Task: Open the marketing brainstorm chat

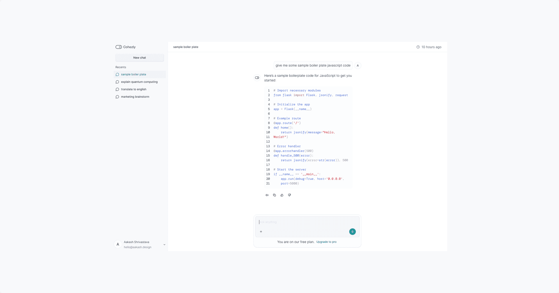Action: 140,97
